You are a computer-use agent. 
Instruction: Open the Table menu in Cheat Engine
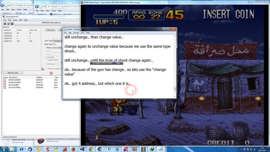point(15,20)
